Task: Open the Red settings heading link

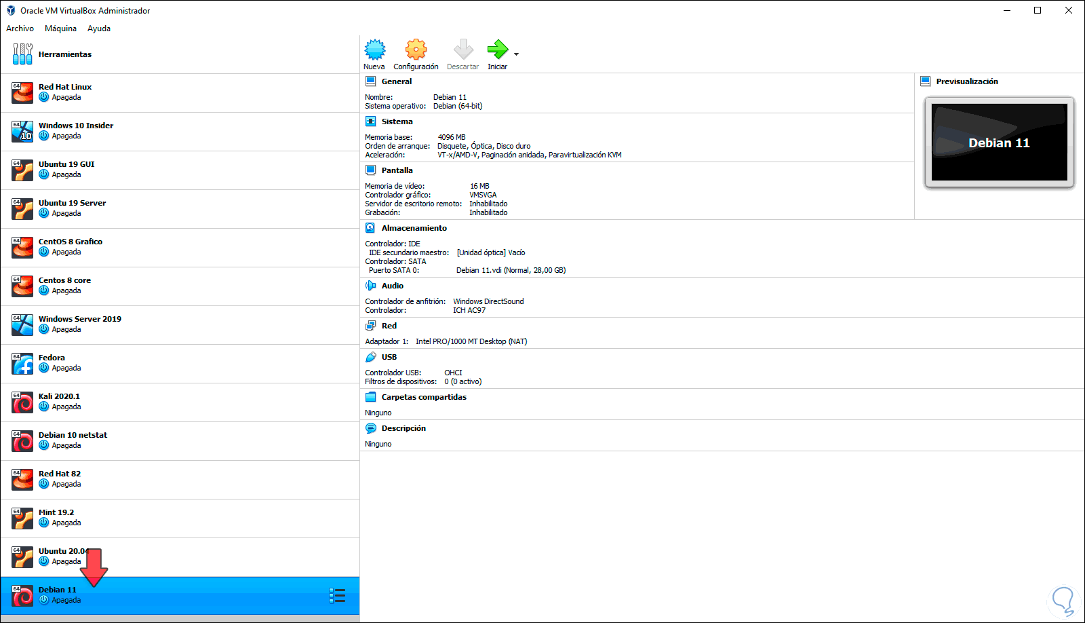Action: pos(389,326)
